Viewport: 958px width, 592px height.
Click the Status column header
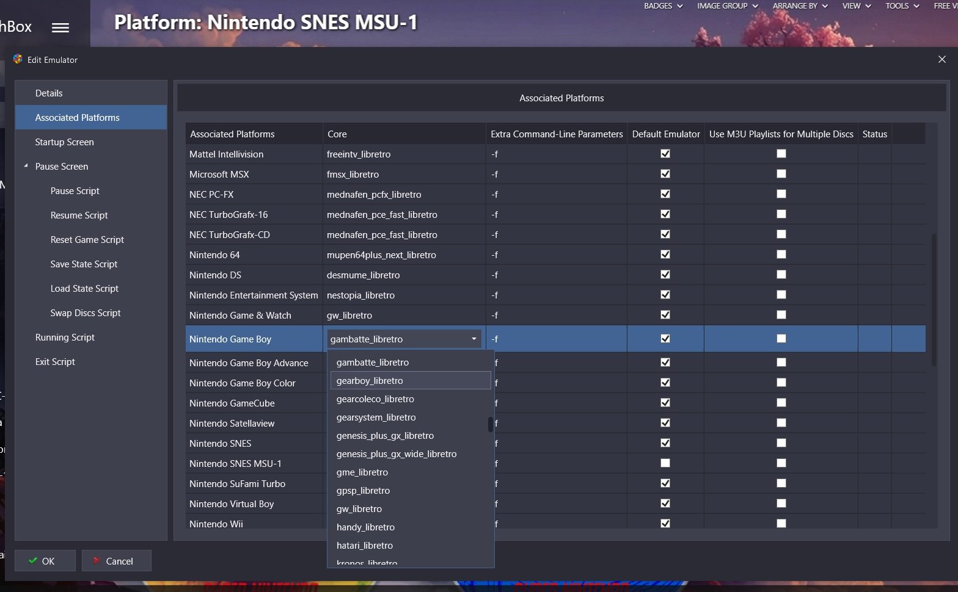pyautogui.click(x=875, y=134)
